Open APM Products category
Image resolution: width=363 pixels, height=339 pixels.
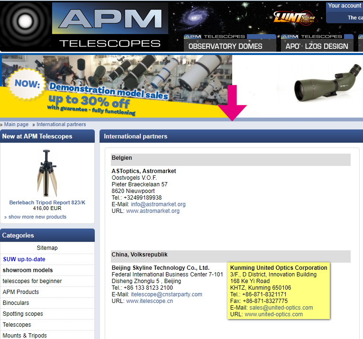[21, 292]
